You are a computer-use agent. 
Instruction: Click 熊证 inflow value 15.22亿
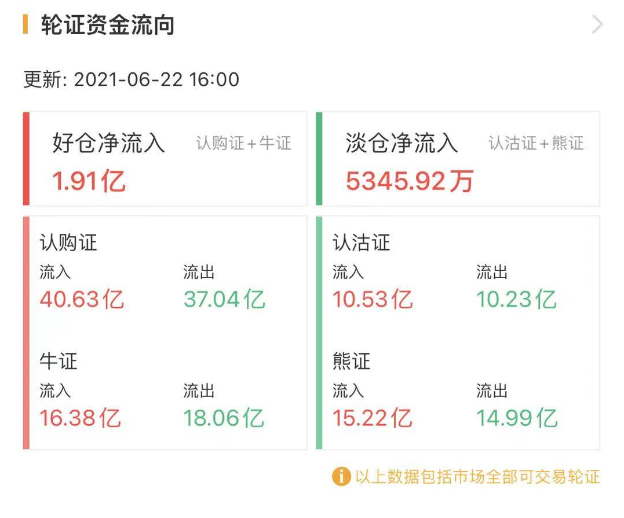(372, 418)
